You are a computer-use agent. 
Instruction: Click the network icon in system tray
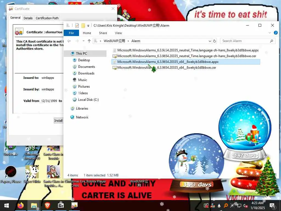[x=239, y=206]
